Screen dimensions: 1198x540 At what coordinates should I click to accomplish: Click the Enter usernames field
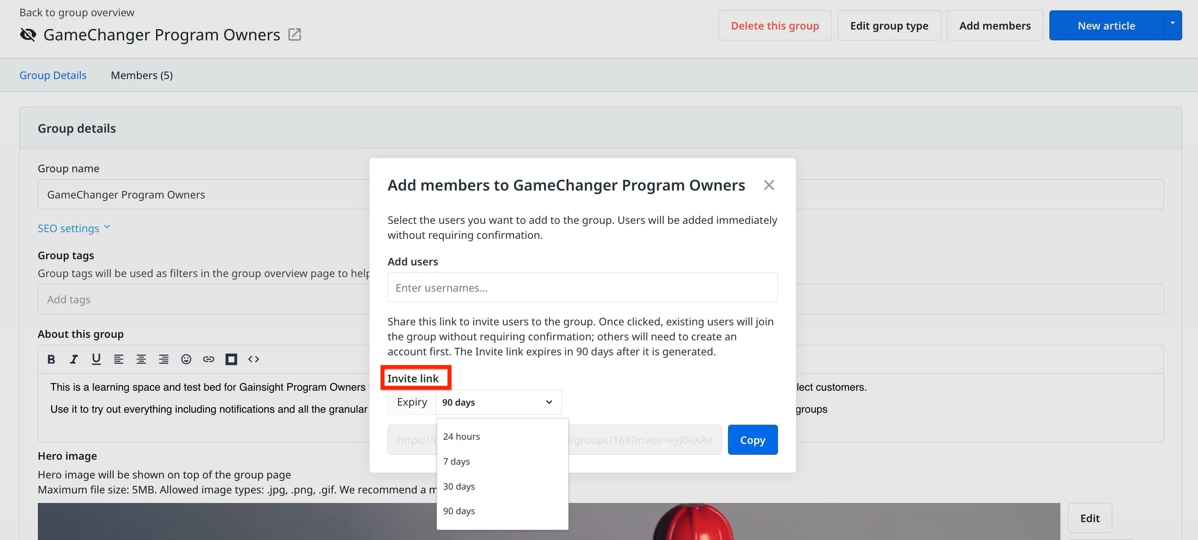(582, 287)
